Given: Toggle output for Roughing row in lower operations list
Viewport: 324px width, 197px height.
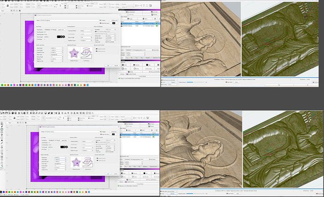Looking at the screenshot, I should point(154,135).
